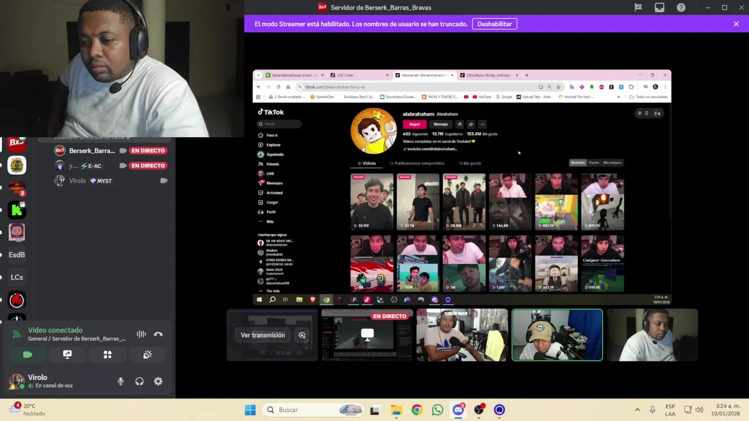
Task: Open the server showing a 2 notification badge
Action: (17, 188)
